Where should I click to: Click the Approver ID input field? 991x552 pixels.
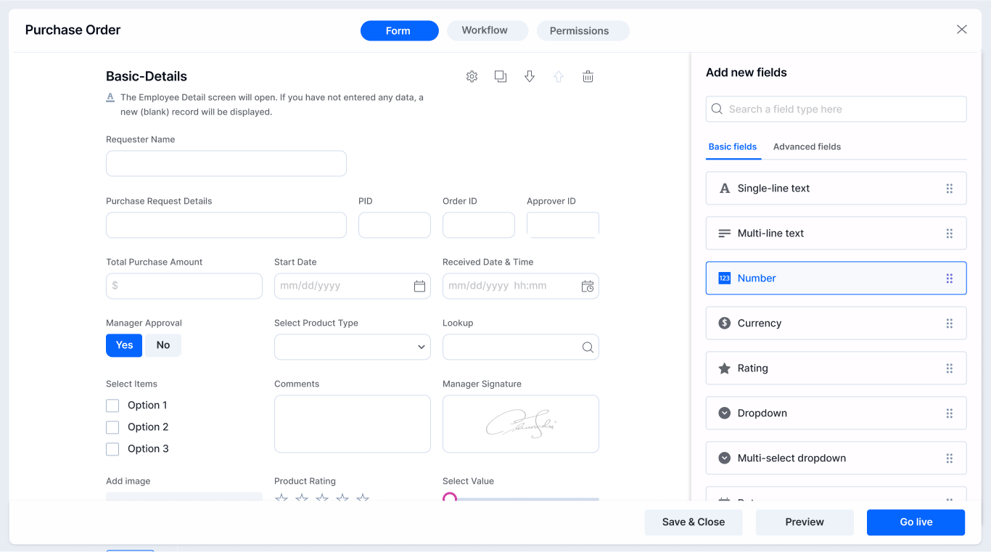tap(563, 225)
